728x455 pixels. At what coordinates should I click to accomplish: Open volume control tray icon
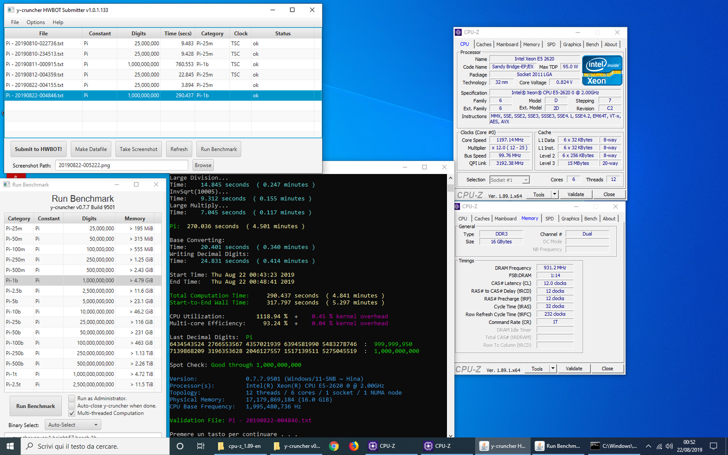[x=669, y=446]
